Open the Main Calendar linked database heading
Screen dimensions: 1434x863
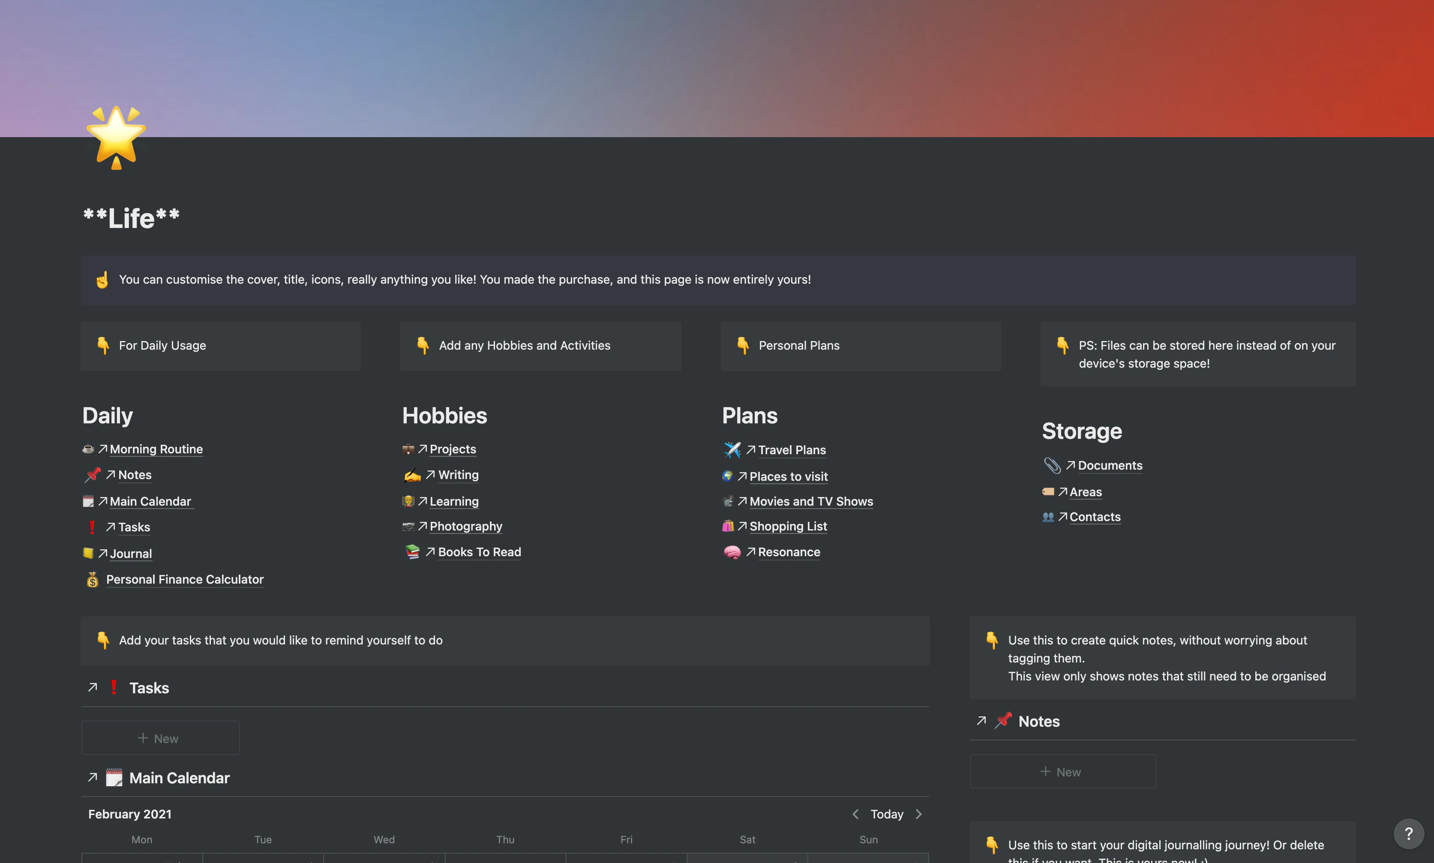click(x=179, y=778)
